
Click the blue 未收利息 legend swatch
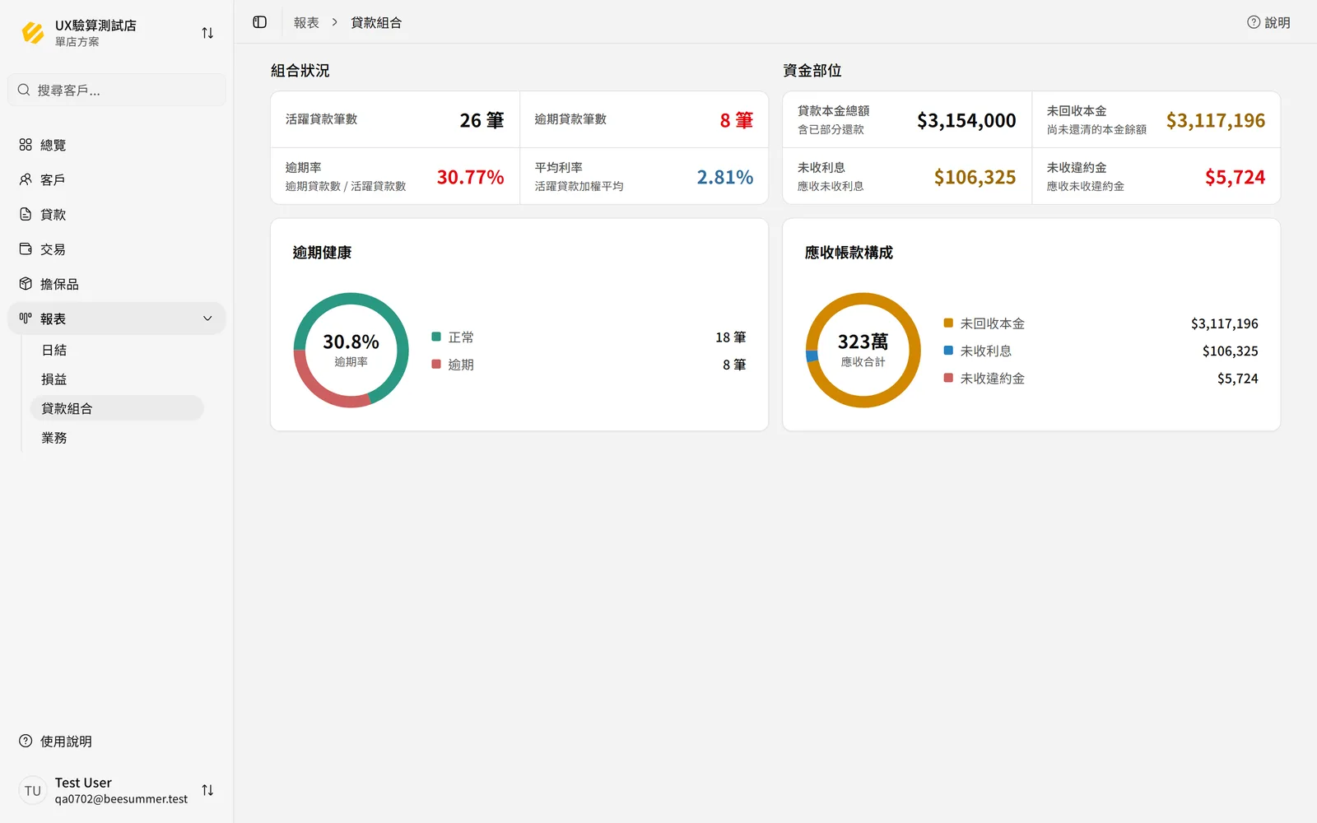click(x=948, y=351)
